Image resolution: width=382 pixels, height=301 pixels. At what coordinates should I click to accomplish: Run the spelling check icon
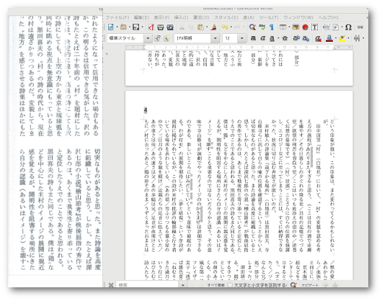coord(262,27)
